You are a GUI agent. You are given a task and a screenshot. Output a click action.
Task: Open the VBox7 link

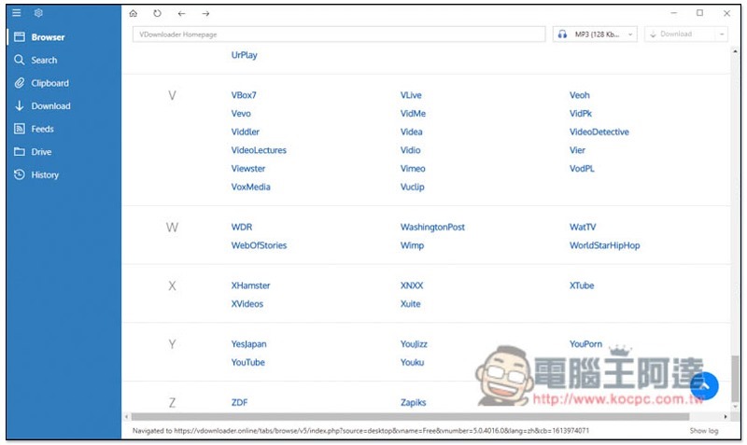[x=244, y=95]
